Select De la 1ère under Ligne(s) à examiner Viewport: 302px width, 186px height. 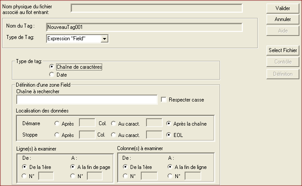(24, 167)
